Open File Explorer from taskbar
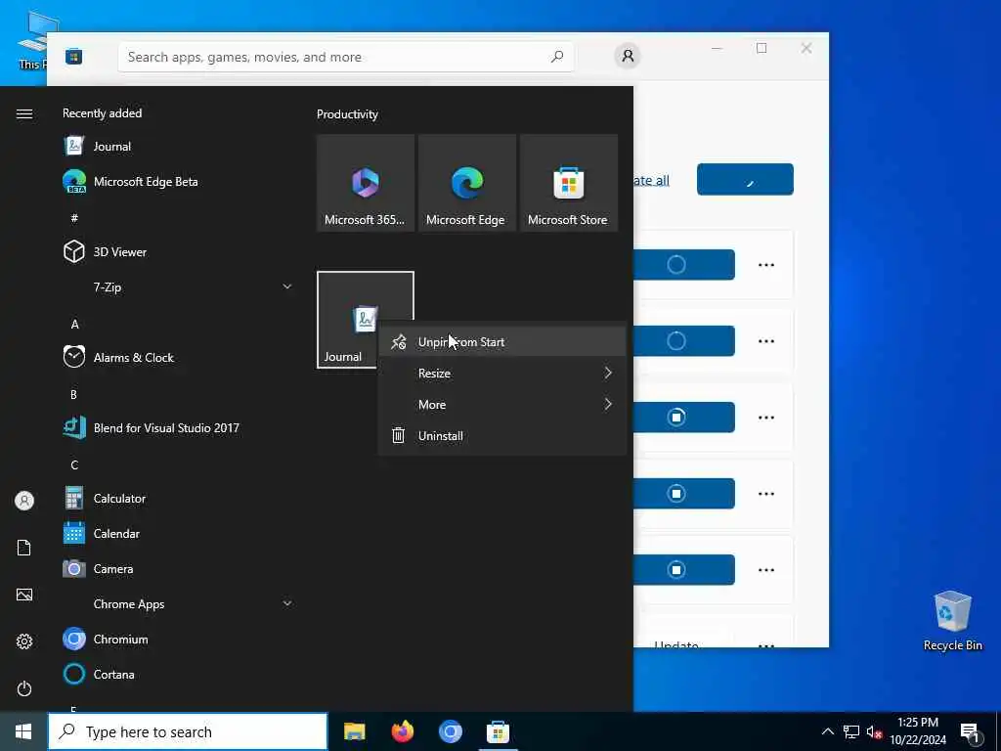This screenshot has height=751, width=1001. [354, 731]
